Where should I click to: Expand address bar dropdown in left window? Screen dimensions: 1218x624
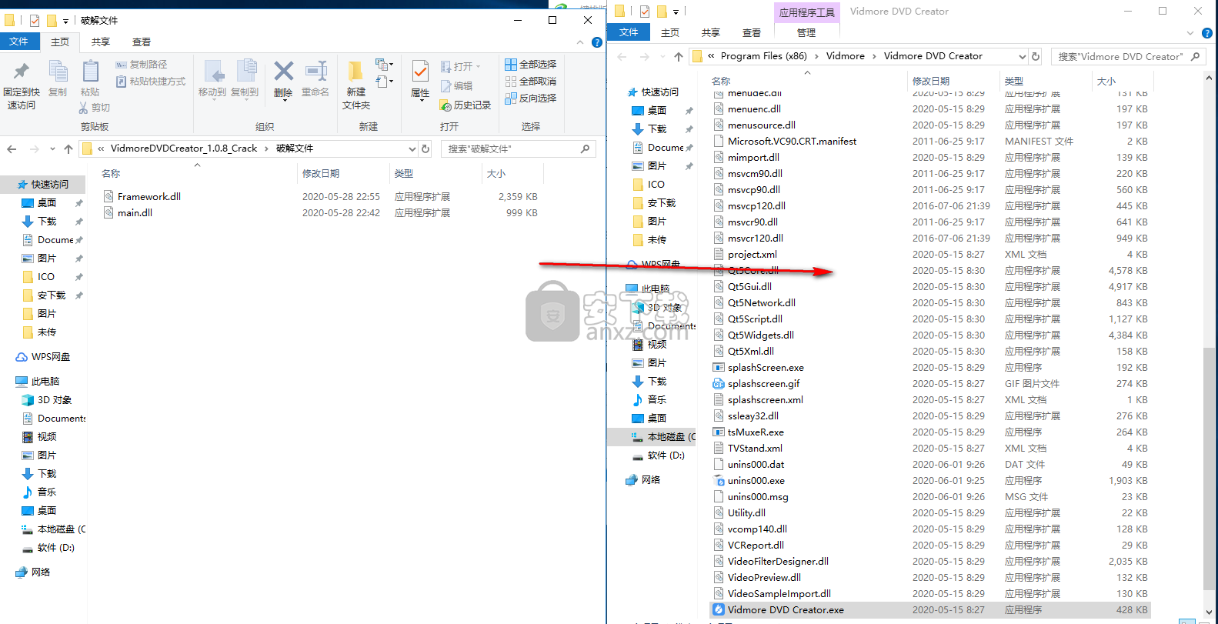coord(412,148)
